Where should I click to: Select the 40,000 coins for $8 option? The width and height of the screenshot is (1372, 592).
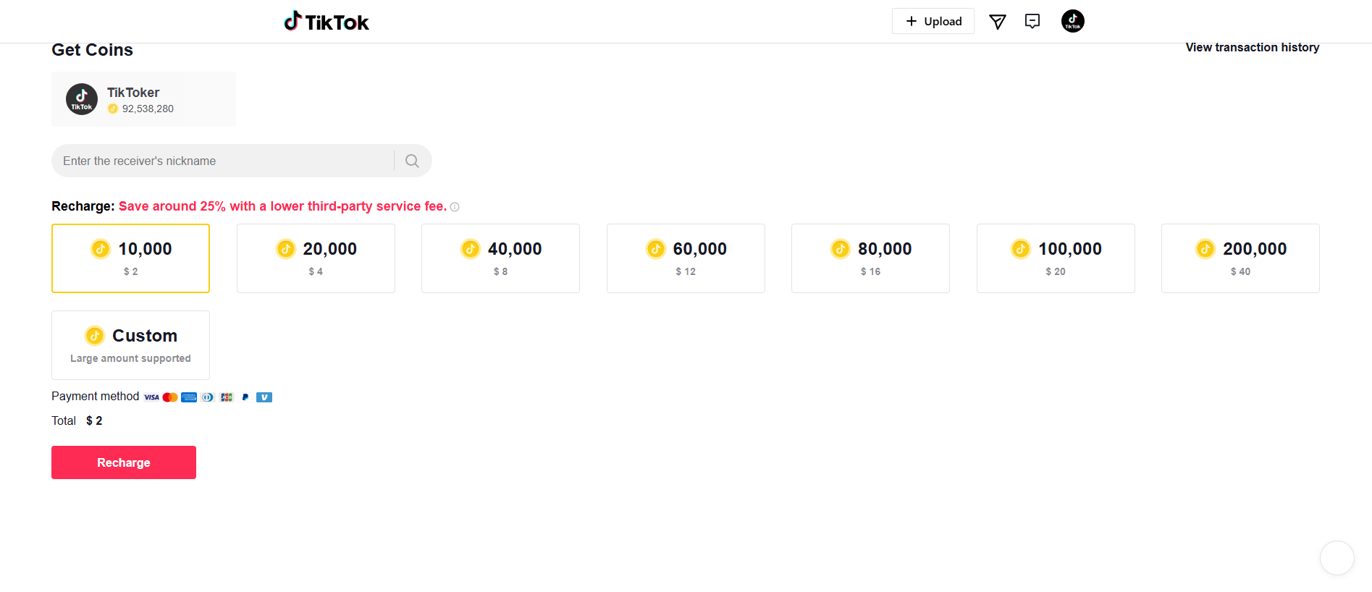(500, 258)
